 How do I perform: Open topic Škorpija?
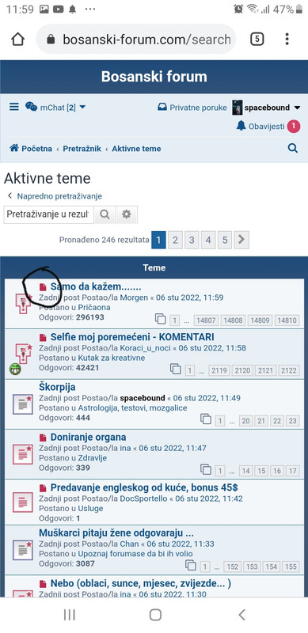click(57, 387)
